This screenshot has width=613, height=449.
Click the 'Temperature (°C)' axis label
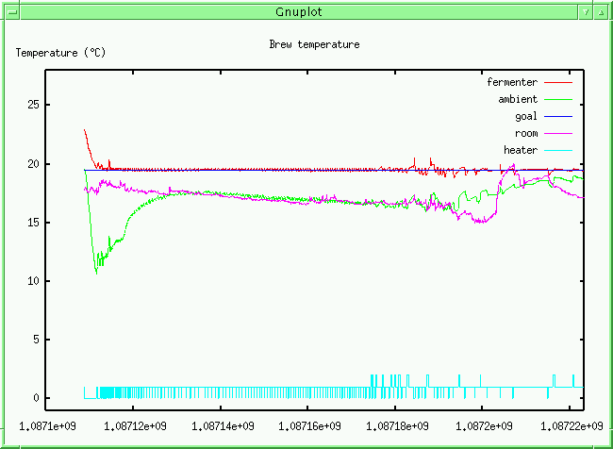60,53
